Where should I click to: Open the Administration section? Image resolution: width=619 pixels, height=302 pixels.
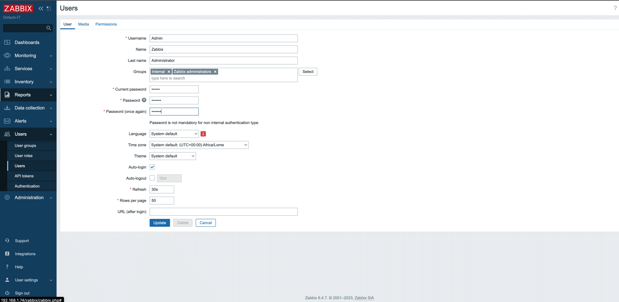[x=29, y=197]
